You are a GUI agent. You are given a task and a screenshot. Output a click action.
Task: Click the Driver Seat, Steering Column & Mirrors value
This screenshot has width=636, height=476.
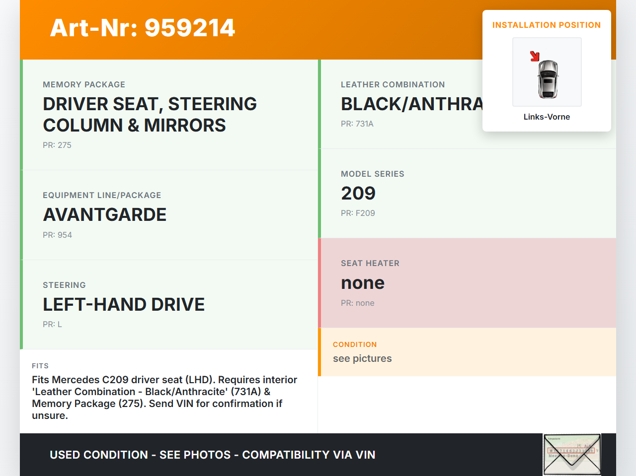point(150,115)
